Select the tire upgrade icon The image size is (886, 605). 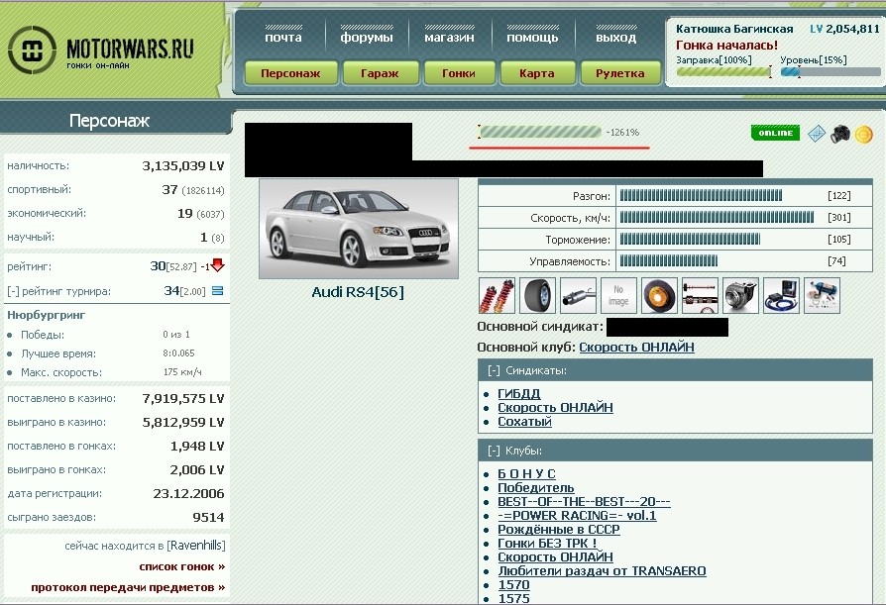(537, 295)
